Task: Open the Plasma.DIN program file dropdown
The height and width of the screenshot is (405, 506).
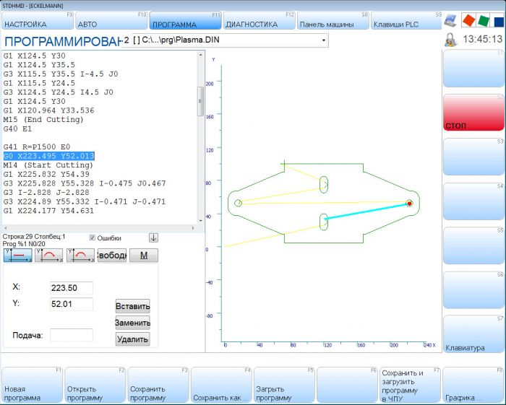Action: pyautogui.click(x=323, y=40)
